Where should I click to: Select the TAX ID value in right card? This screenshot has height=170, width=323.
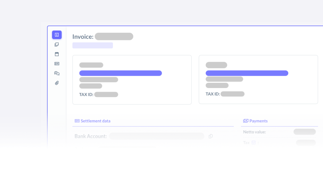(x=232, y=94)
